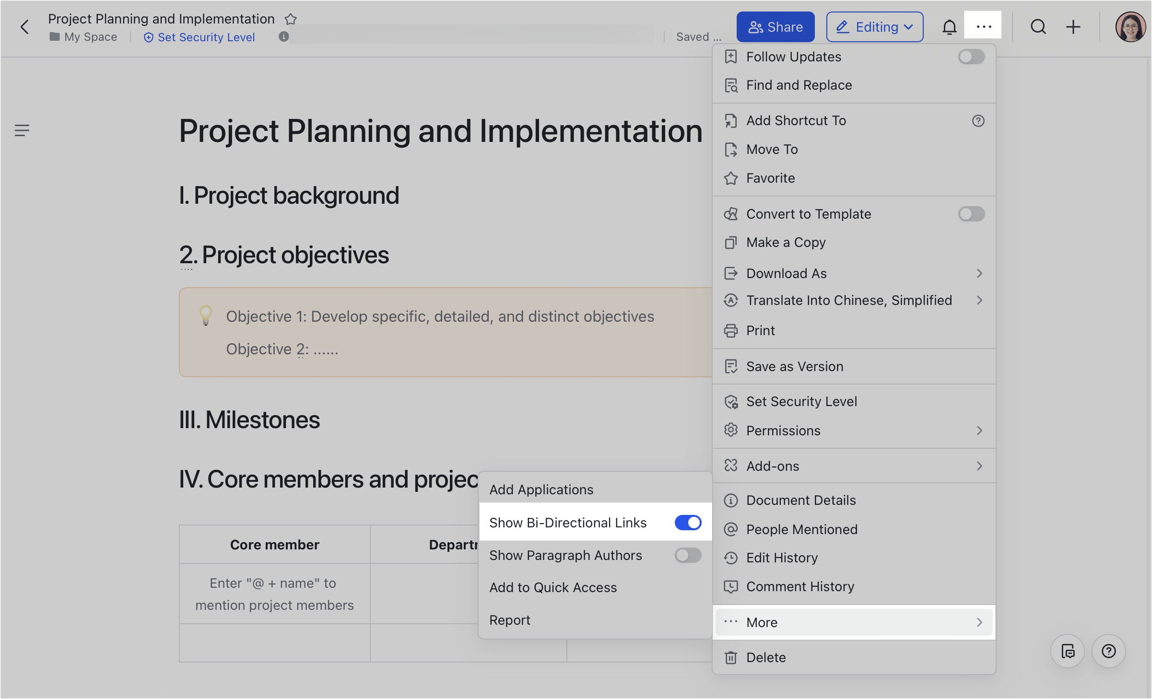Open the Editing mode dropdown
The width and height of the screenshot is (1152, 699).
(x=874, y=27)
